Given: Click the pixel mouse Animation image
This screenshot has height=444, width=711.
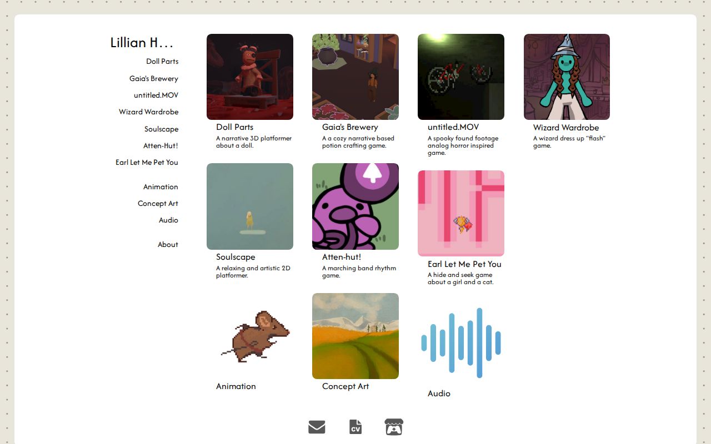Looking at the screenshot, I should [255, 336].
